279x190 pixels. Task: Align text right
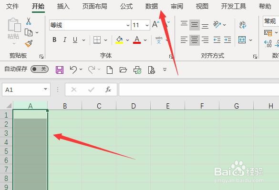click(x=205, y=40)
